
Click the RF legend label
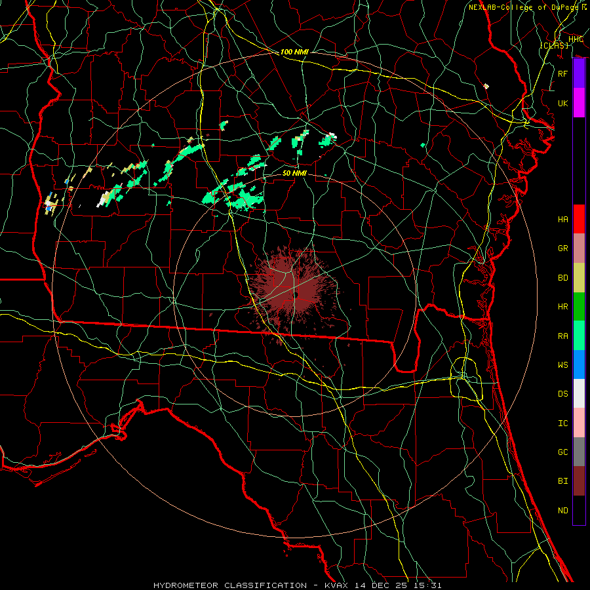562,73
